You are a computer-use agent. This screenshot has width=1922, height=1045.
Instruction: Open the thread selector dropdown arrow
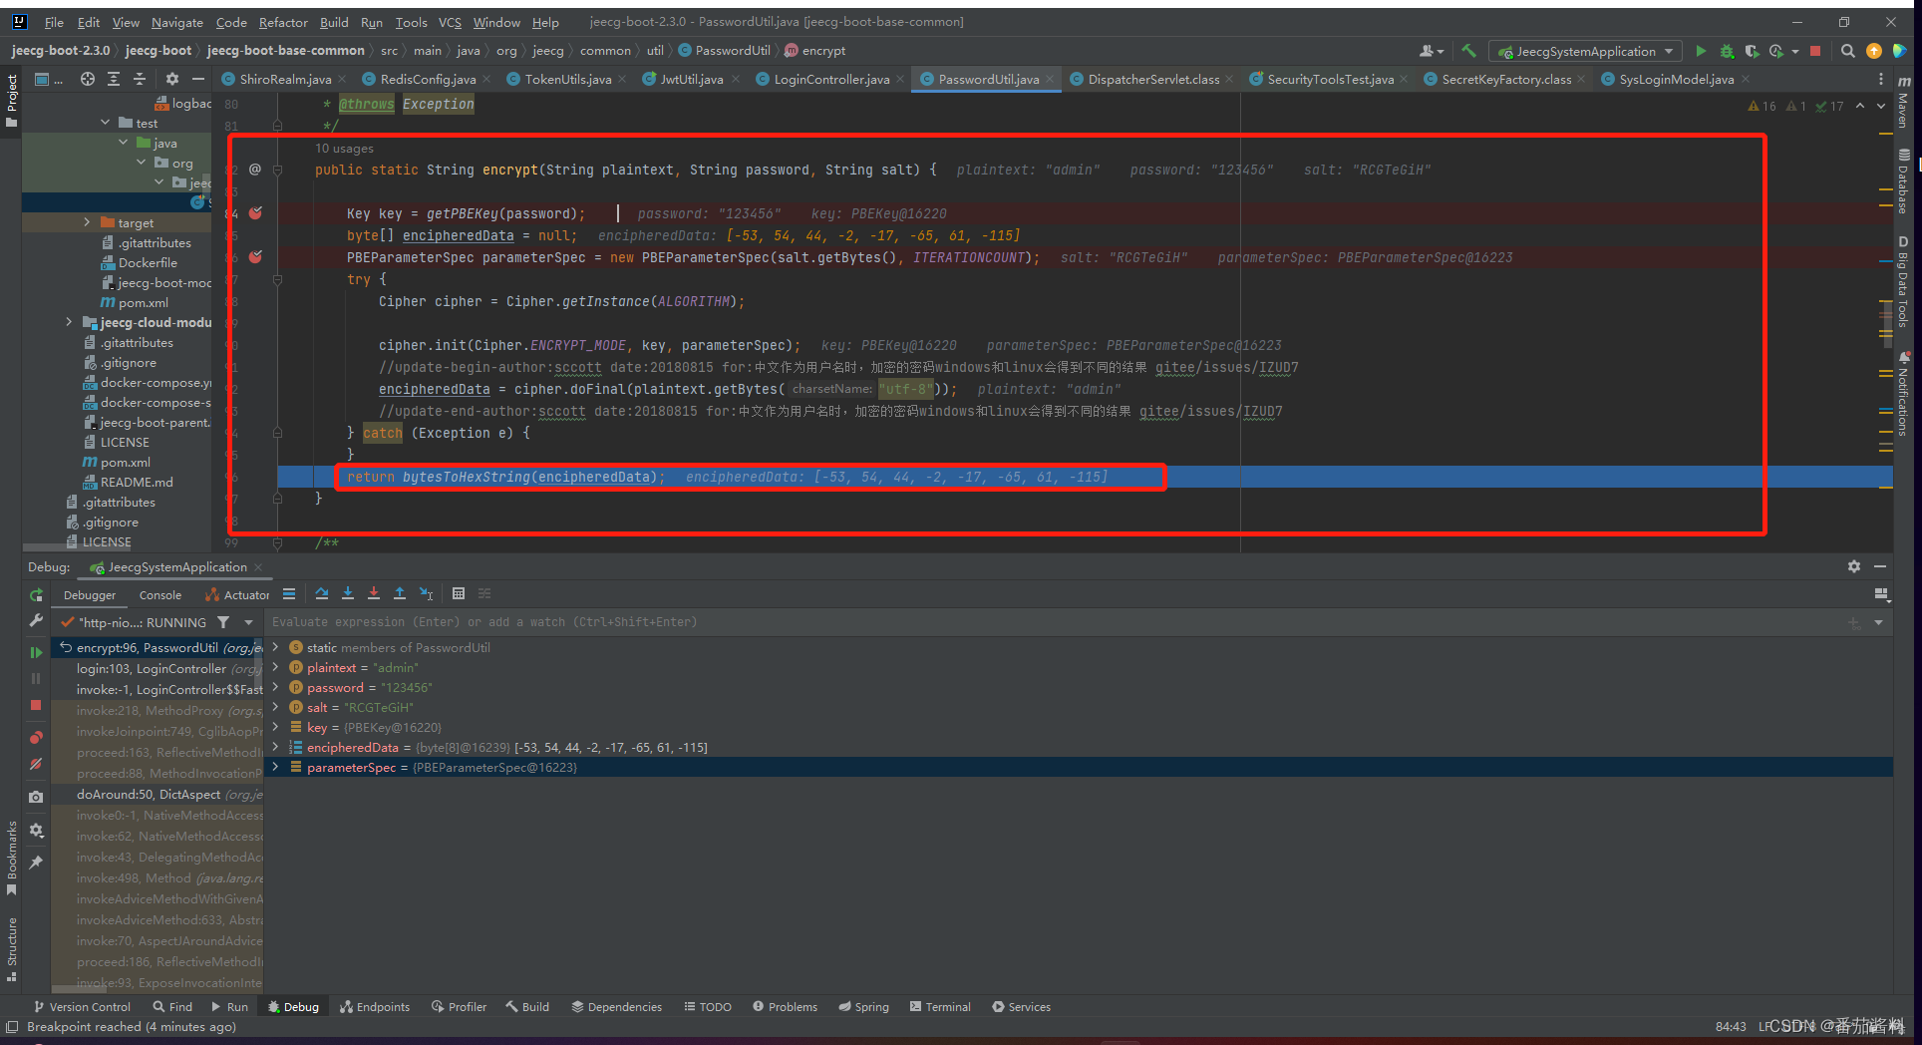click(248, 622)
